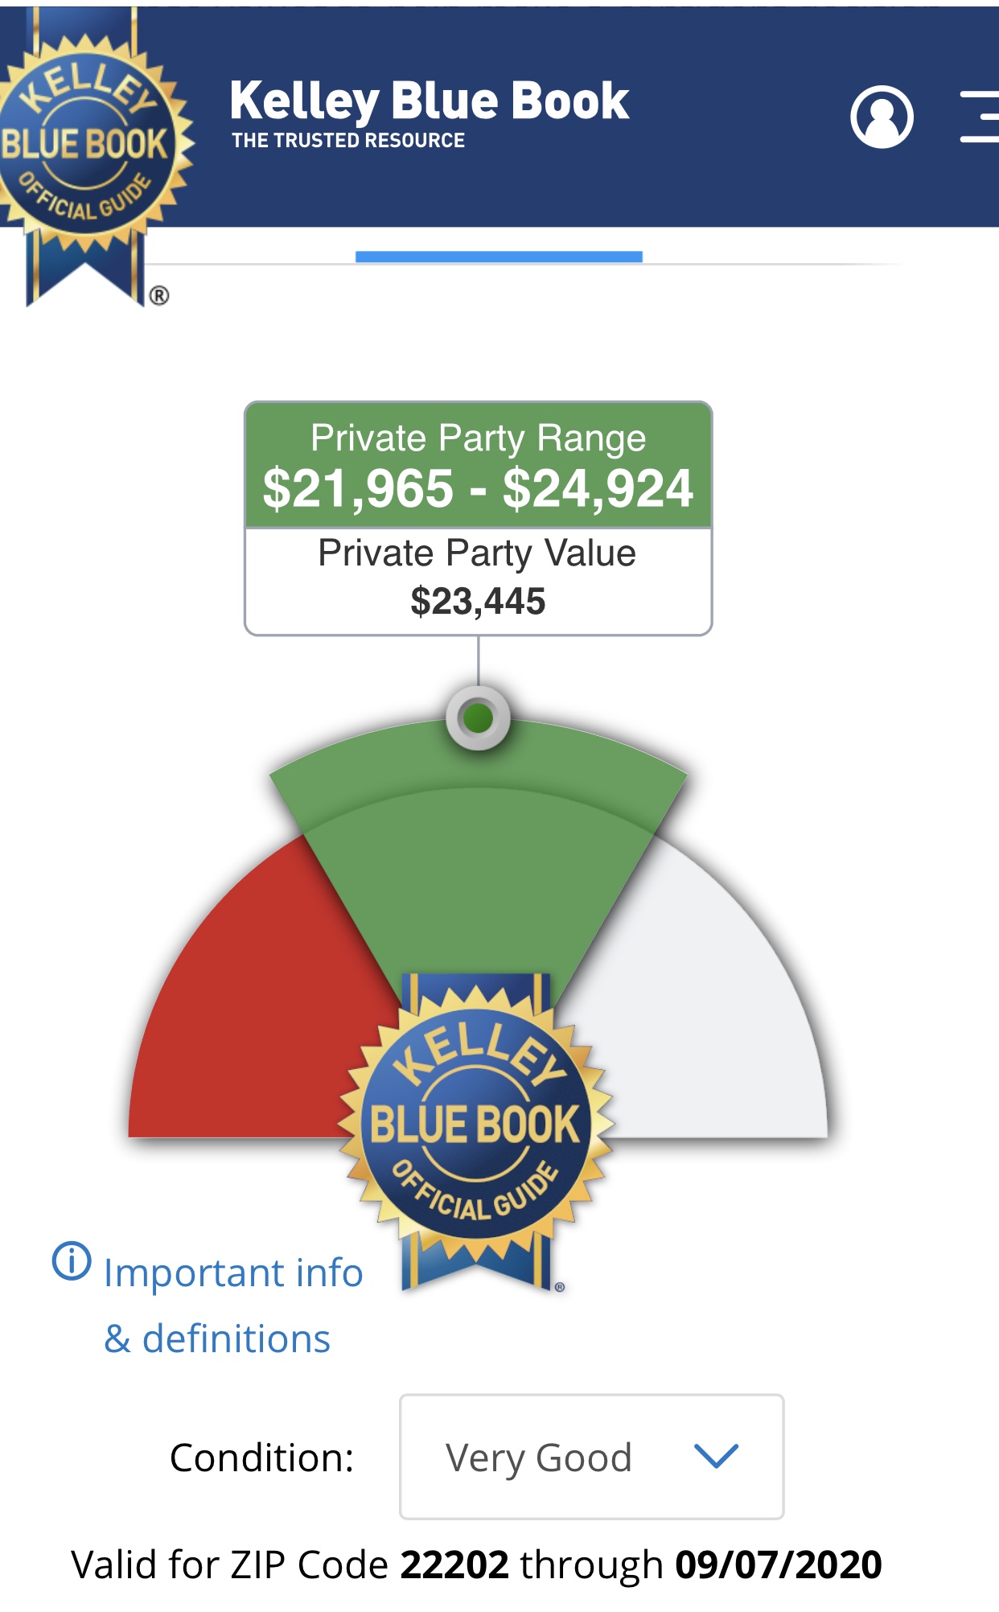Image resolution: width=999 pixels, height=1612 pixels.
Task: Open the hamburger menu in header
Action: pyautogui.click(x=981, y=117)
